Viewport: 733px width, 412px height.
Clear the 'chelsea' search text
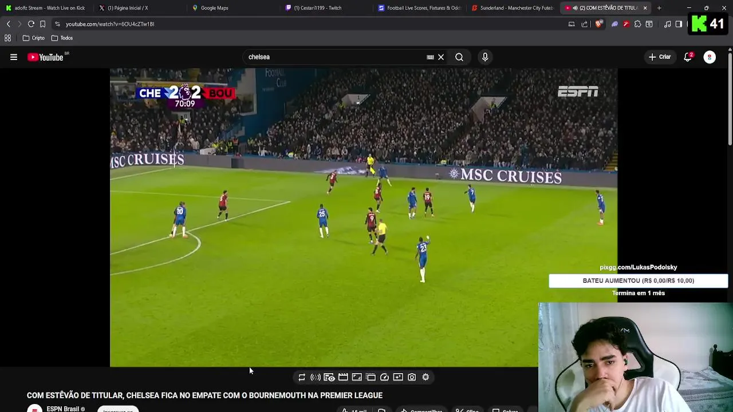point(441,57)
